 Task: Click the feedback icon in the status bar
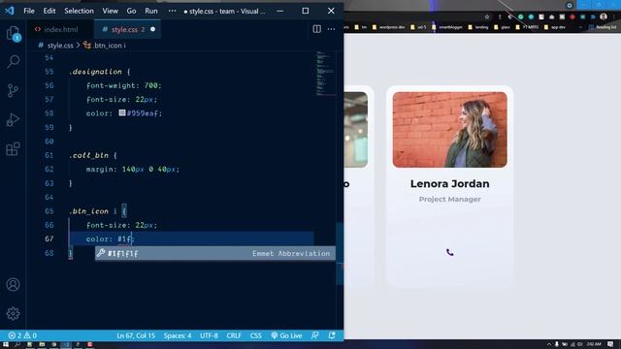coord(315,335)
